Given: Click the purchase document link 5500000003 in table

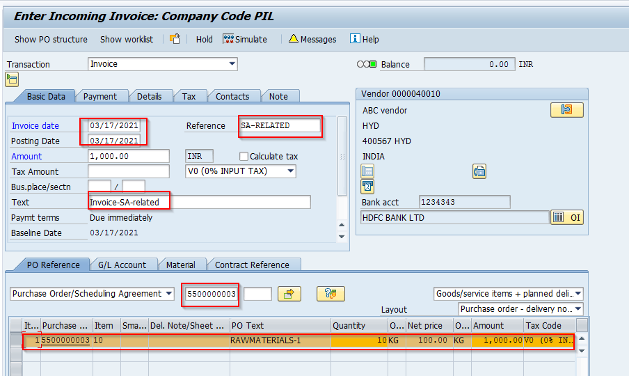Looking at the screenshot, I should tap(65, 340).
